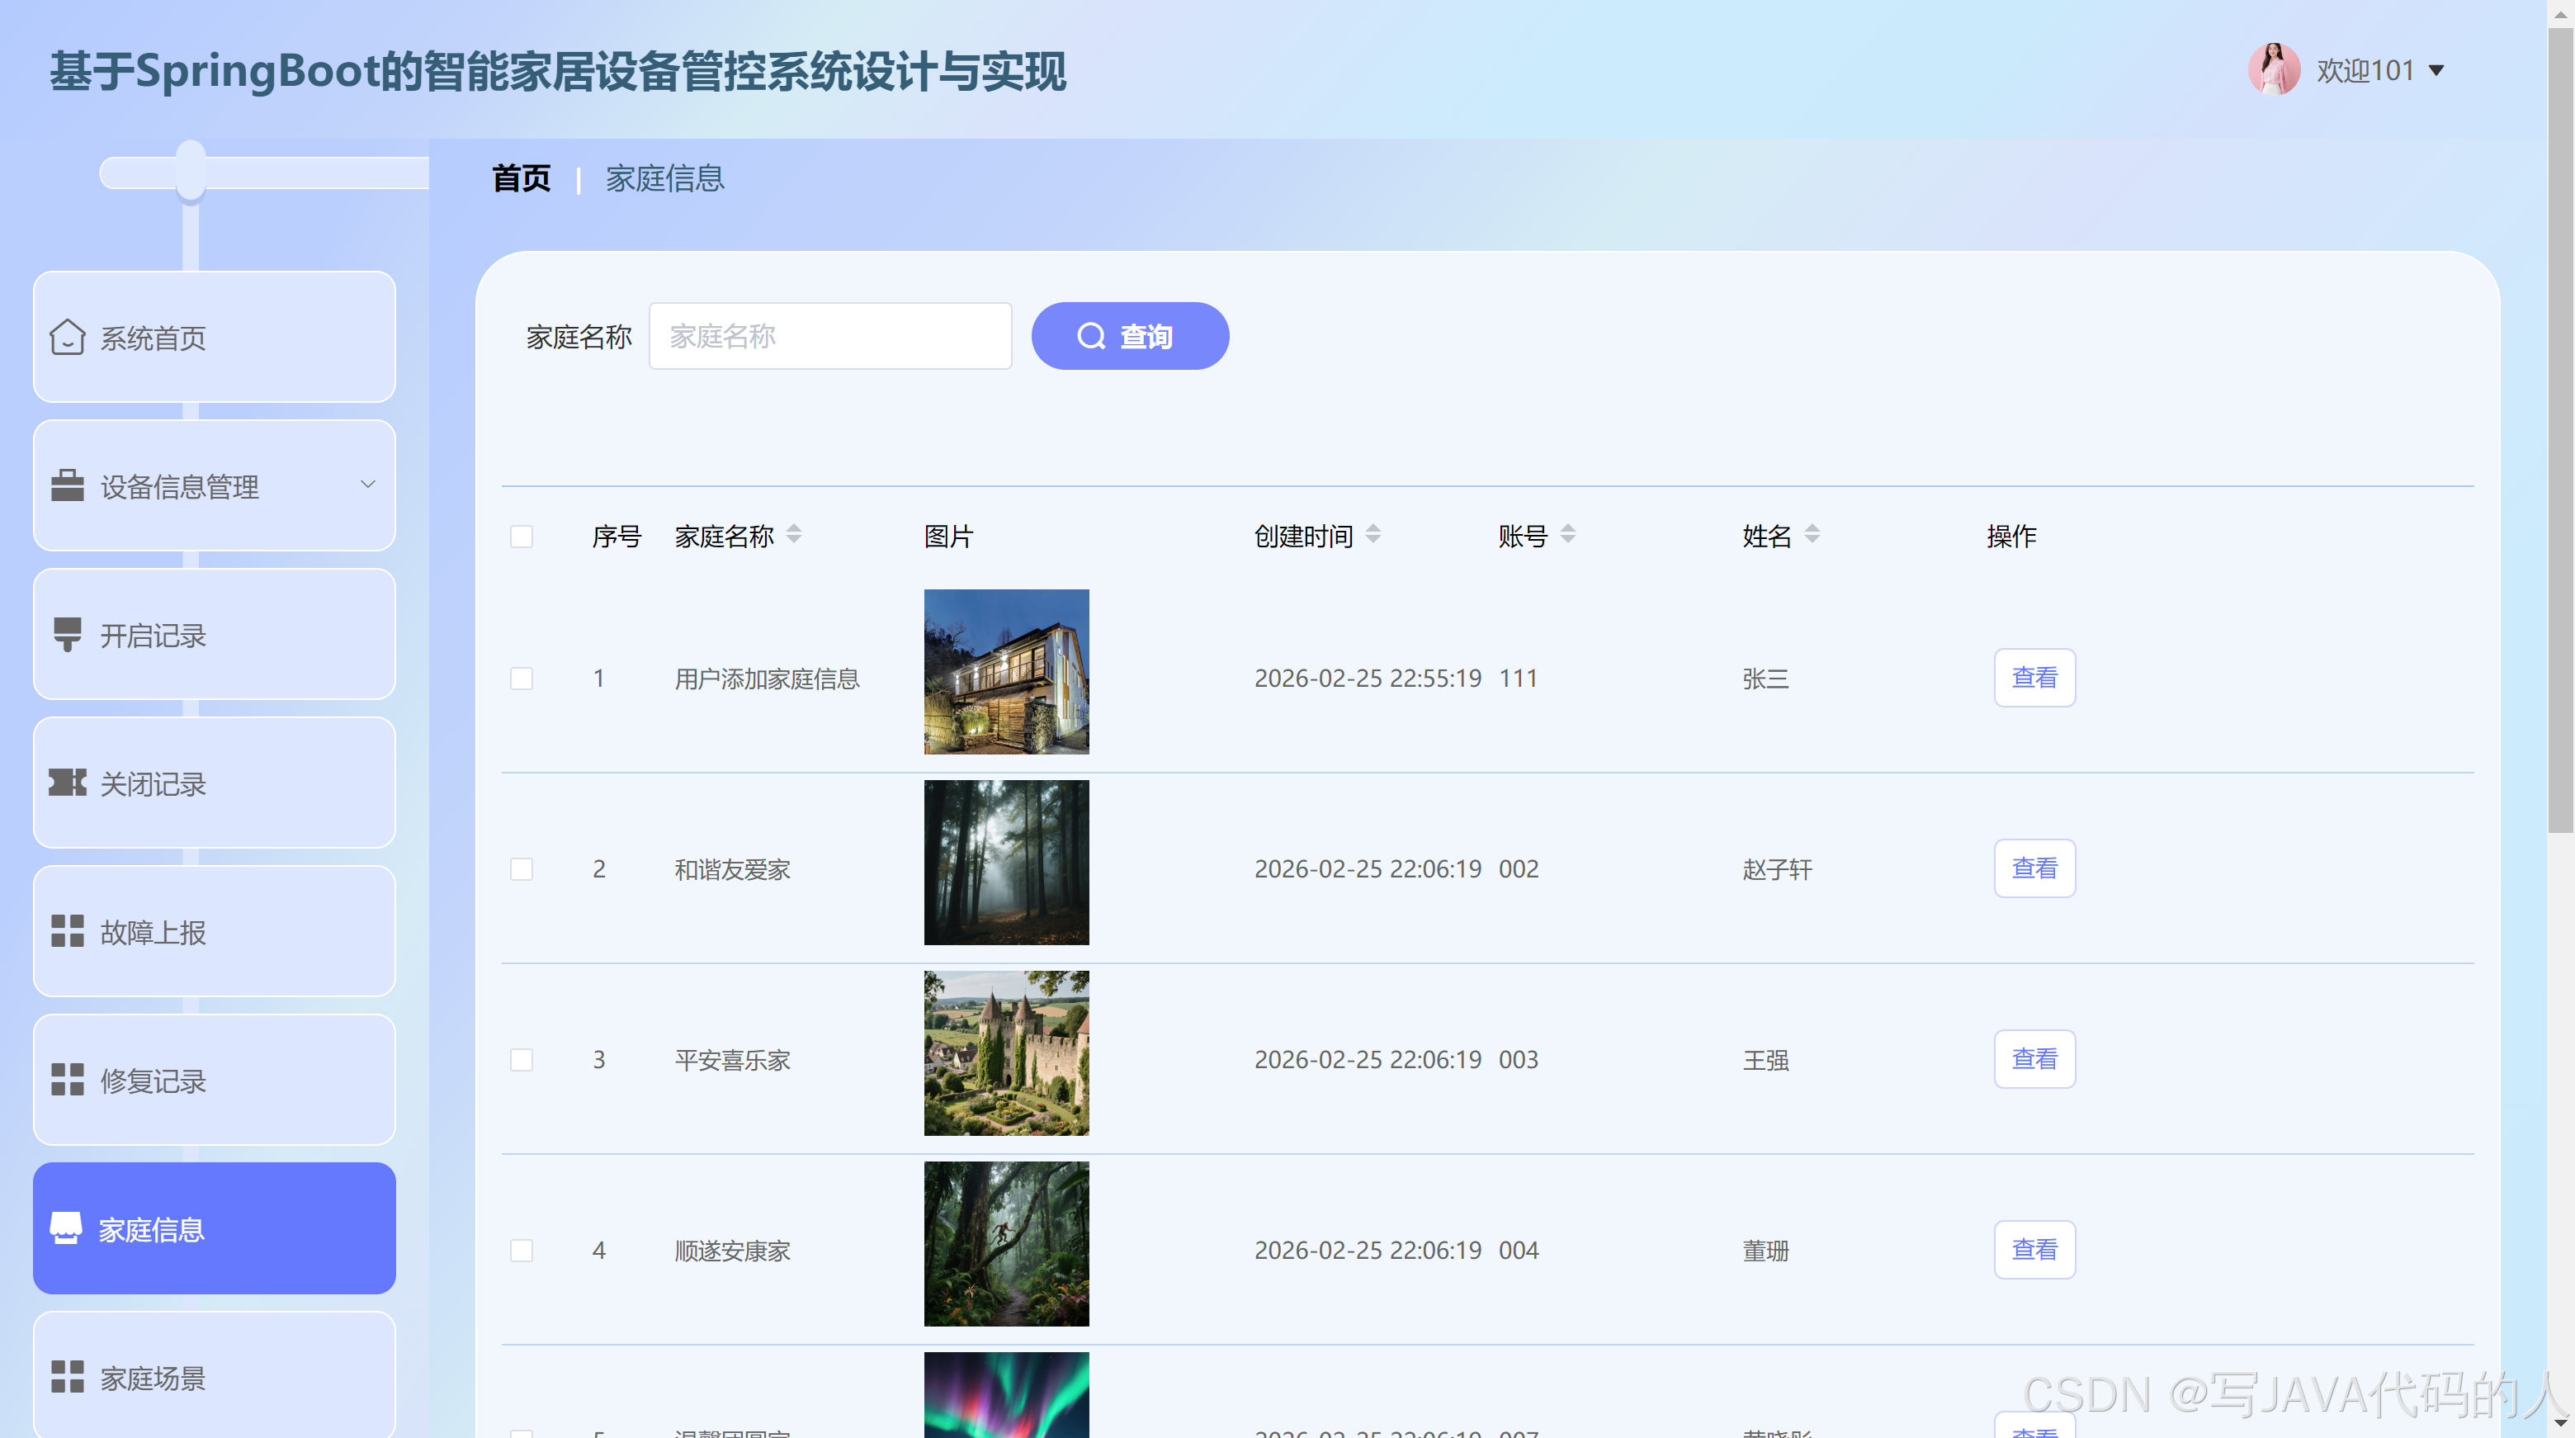Sort table by 账号 column arrows
Image resolution: width=2575 pixels, height=1438 pixels.
(x=1567, y=534)
